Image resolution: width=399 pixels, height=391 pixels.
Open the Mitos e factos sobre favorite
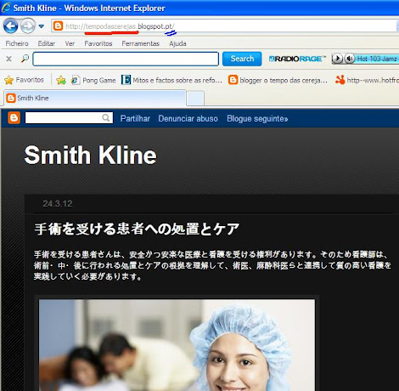(171, 80)
